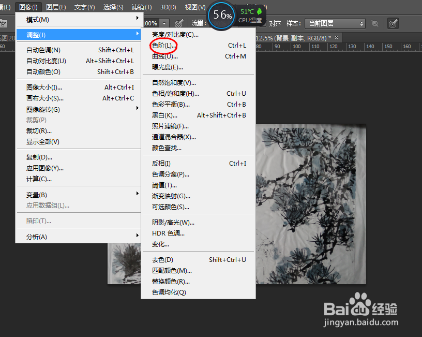Image resolution: width=422 pixels, height=337 pixels.
Task: Open 通道混合器(X)... adjustment
Action: tap(199, 137)
